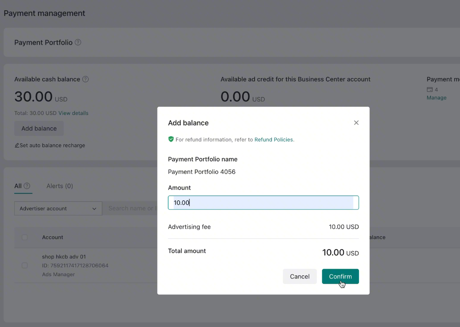Click the help icon beside Available cash balance
The height and width of the screenshot is (327, 460).
click(86, 79)
